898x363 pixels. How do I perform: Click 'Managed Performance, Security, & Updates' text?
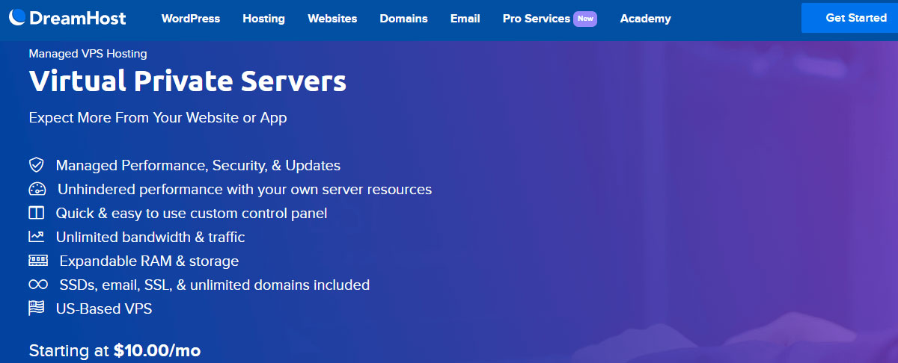point(198,165)
